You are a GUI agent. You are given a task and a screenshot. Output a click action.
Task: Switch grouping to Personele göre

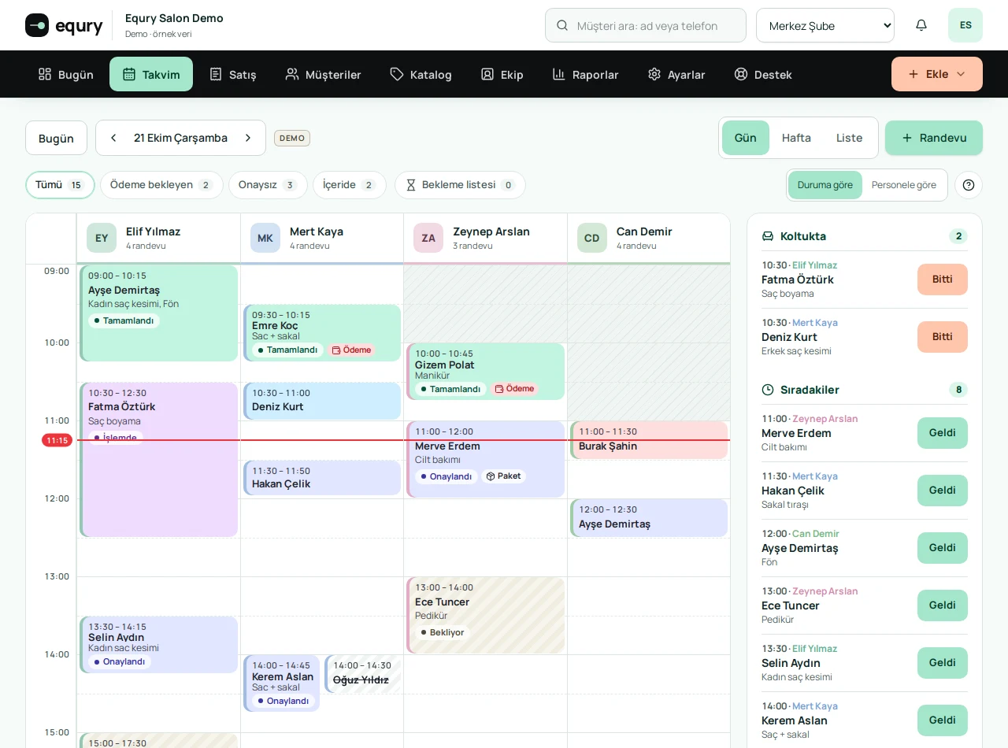point(904,185)
